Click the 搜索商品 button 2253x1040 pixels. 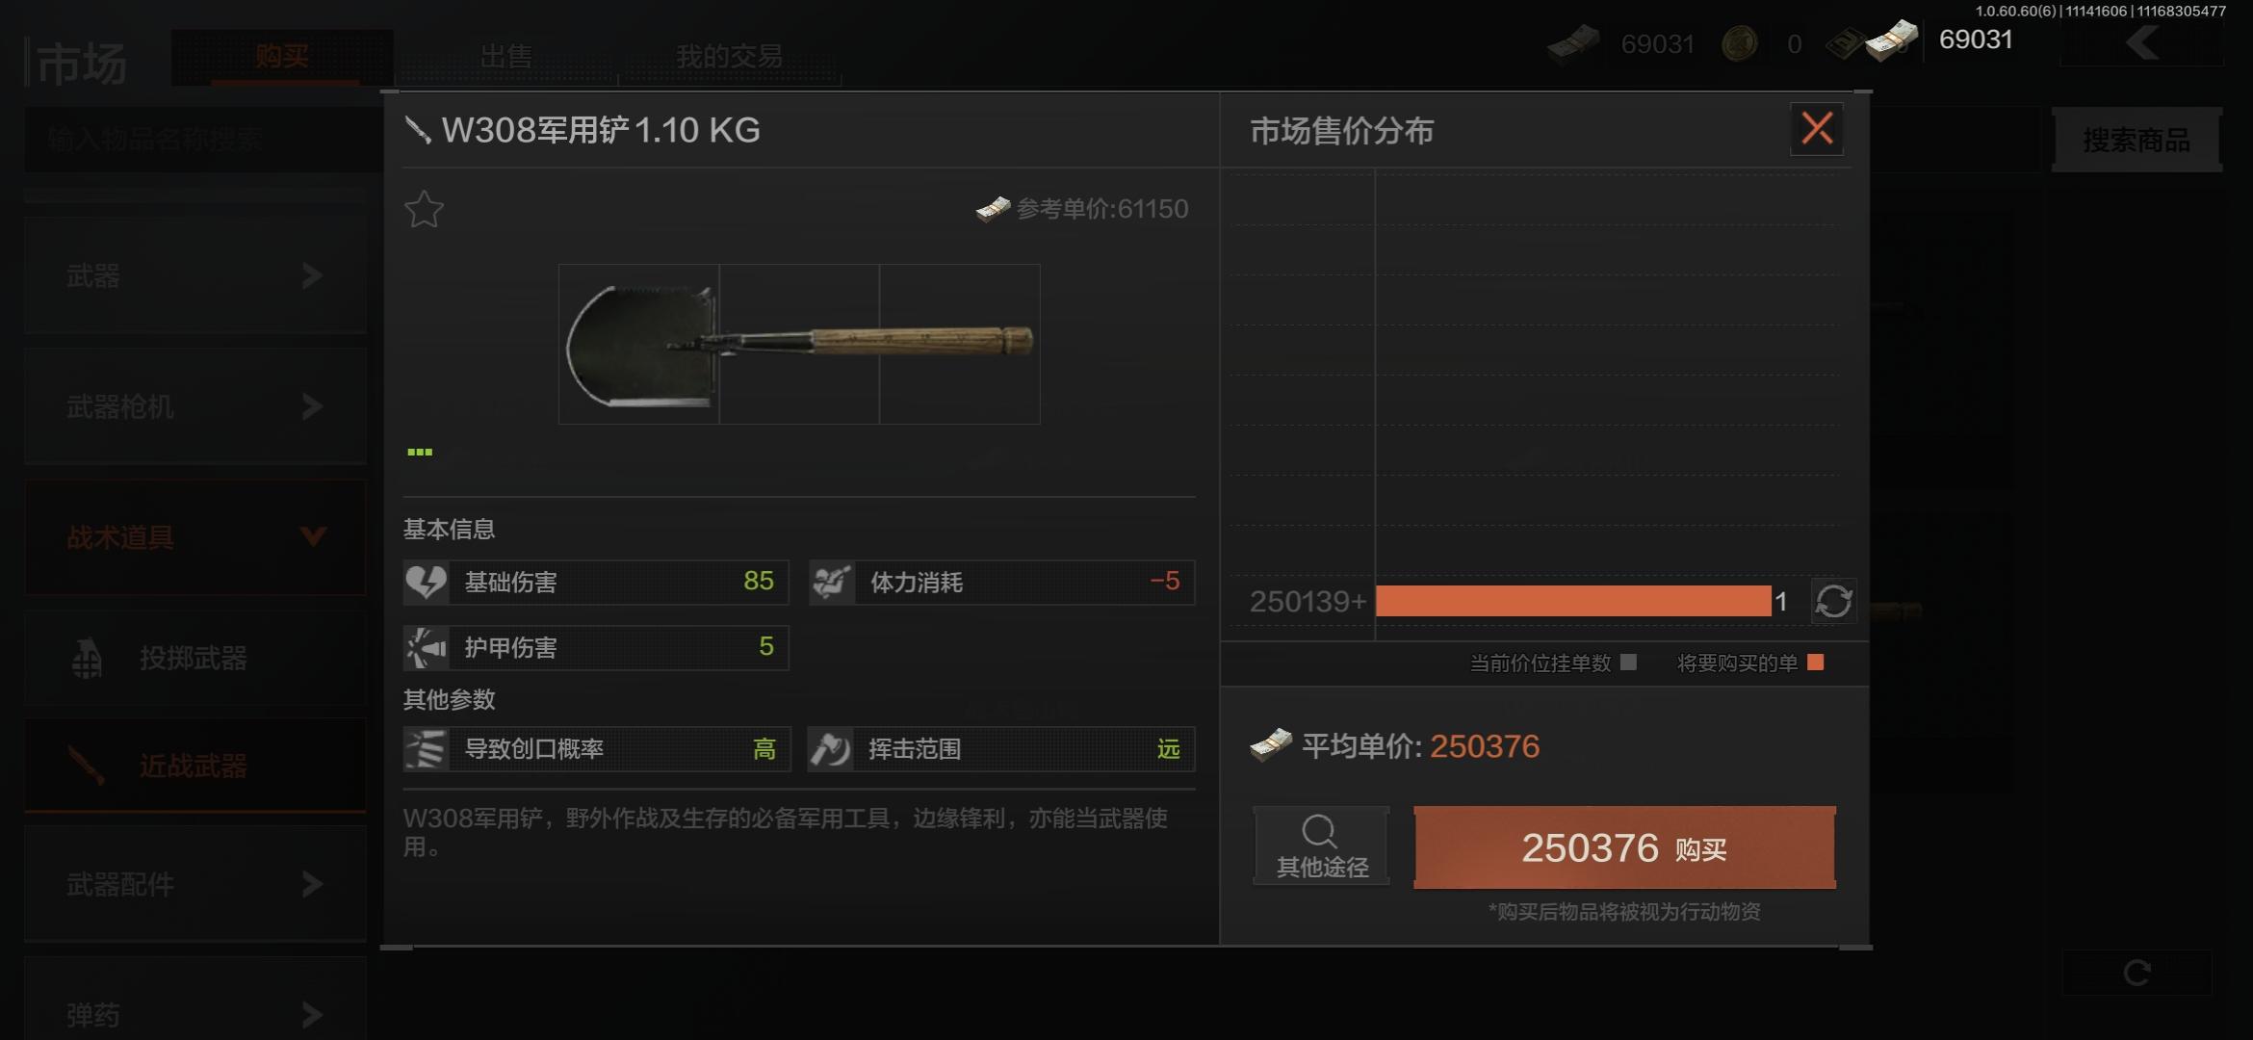(2136, 141)
